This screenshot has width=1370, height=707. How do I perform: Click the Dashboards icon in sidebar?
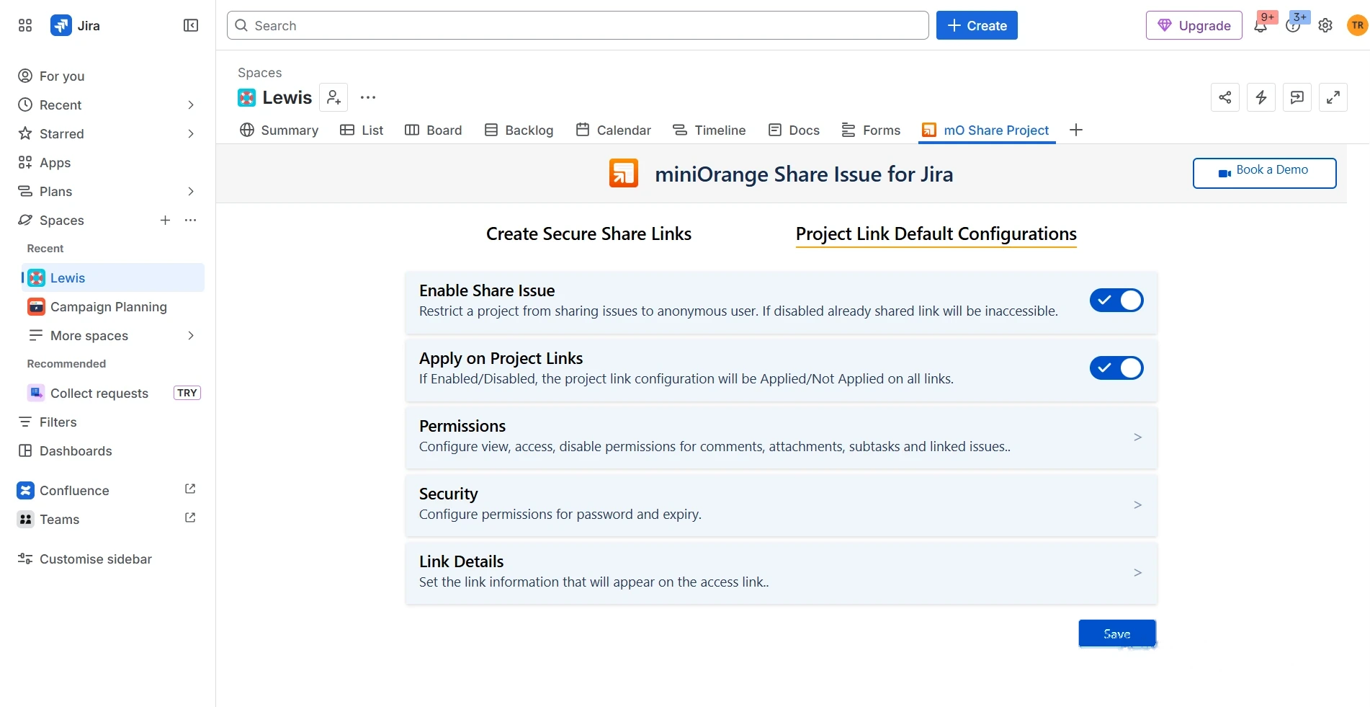[x=25, y=450]
